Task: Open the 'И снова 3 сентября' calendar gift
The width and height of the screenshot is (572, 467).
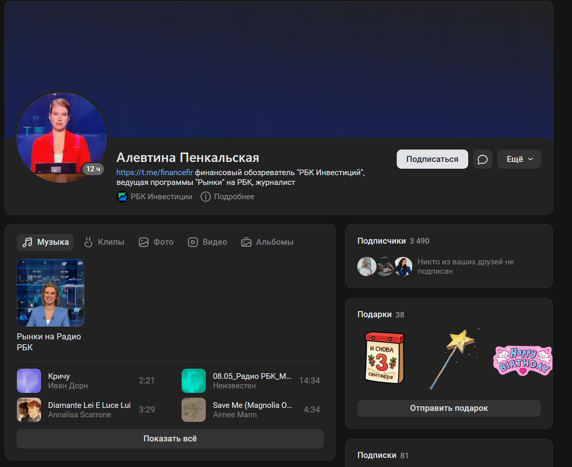Action: point(384,357)
